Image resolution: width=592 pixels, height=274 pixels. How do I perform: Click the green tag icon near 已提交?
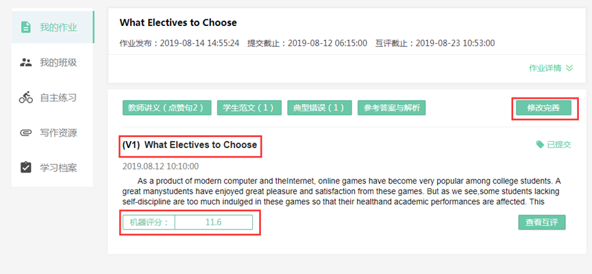pos(540,145)
